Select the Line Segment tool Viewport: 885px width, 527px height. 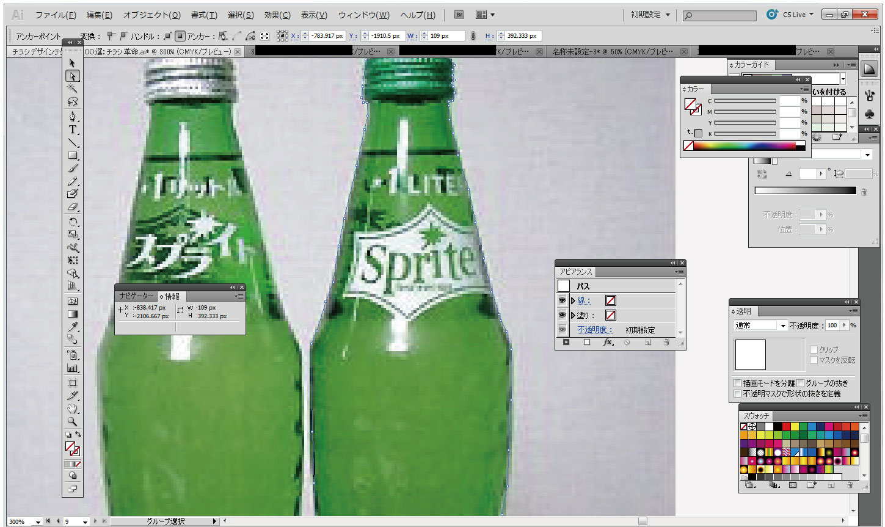[x=73, y=142]
